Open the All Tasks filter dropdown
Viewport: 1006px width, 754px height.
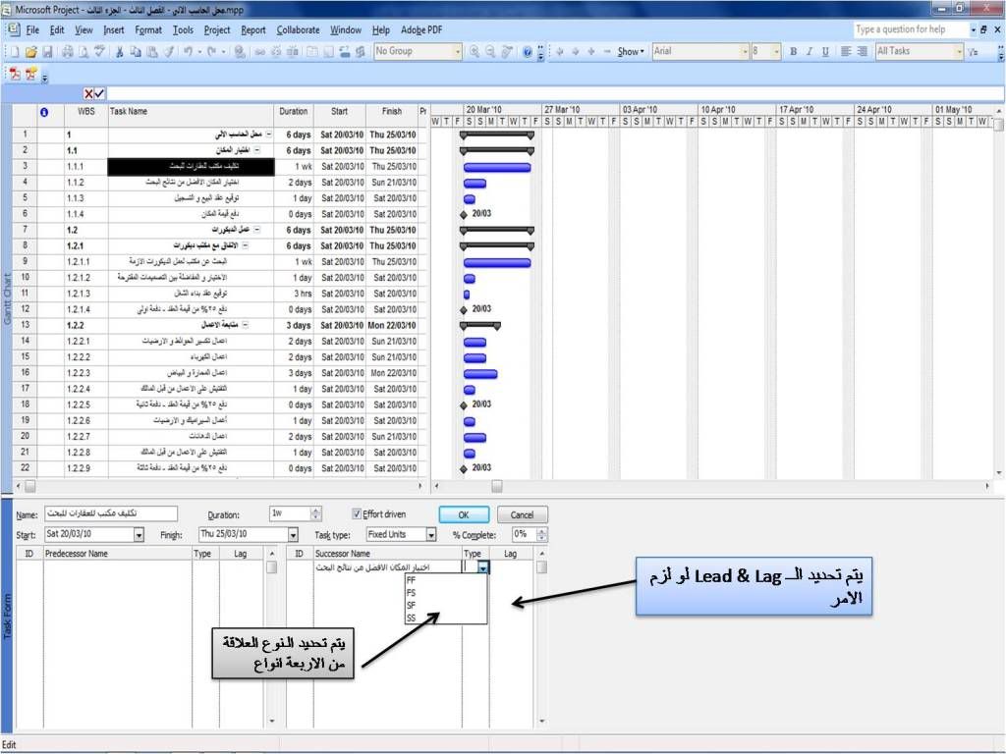[959, 52]
